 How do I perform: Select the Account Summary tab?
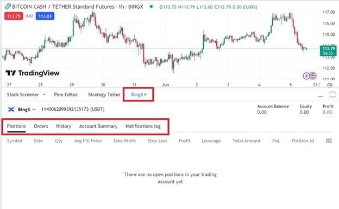pyautogui.click(x=98, y=126)
